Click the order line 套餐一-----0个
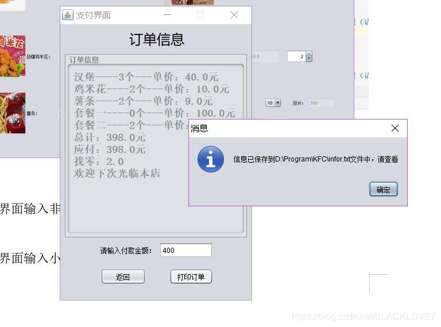This screenshot has width=441, height=327. 154,113
